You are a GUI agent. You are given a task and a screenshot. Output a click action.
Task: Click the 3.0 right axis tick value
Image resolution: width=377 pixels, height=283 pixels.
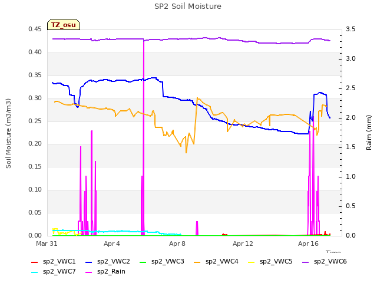[350, 59]
